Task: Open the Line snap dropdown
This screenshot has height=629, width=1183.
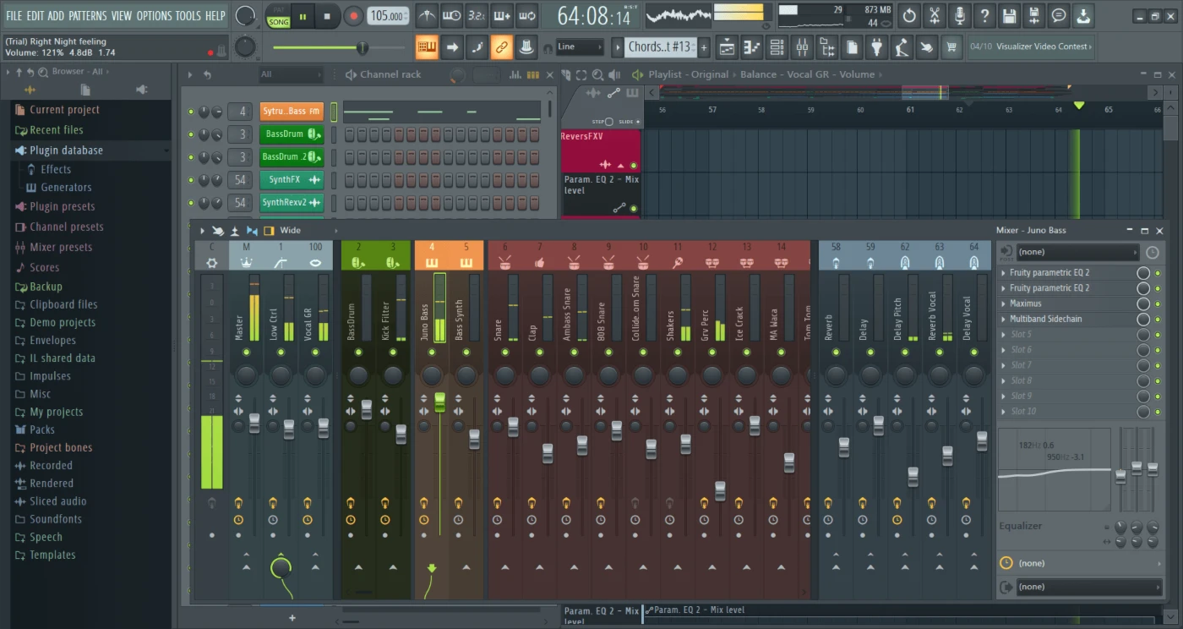Action: click(580, 47)
